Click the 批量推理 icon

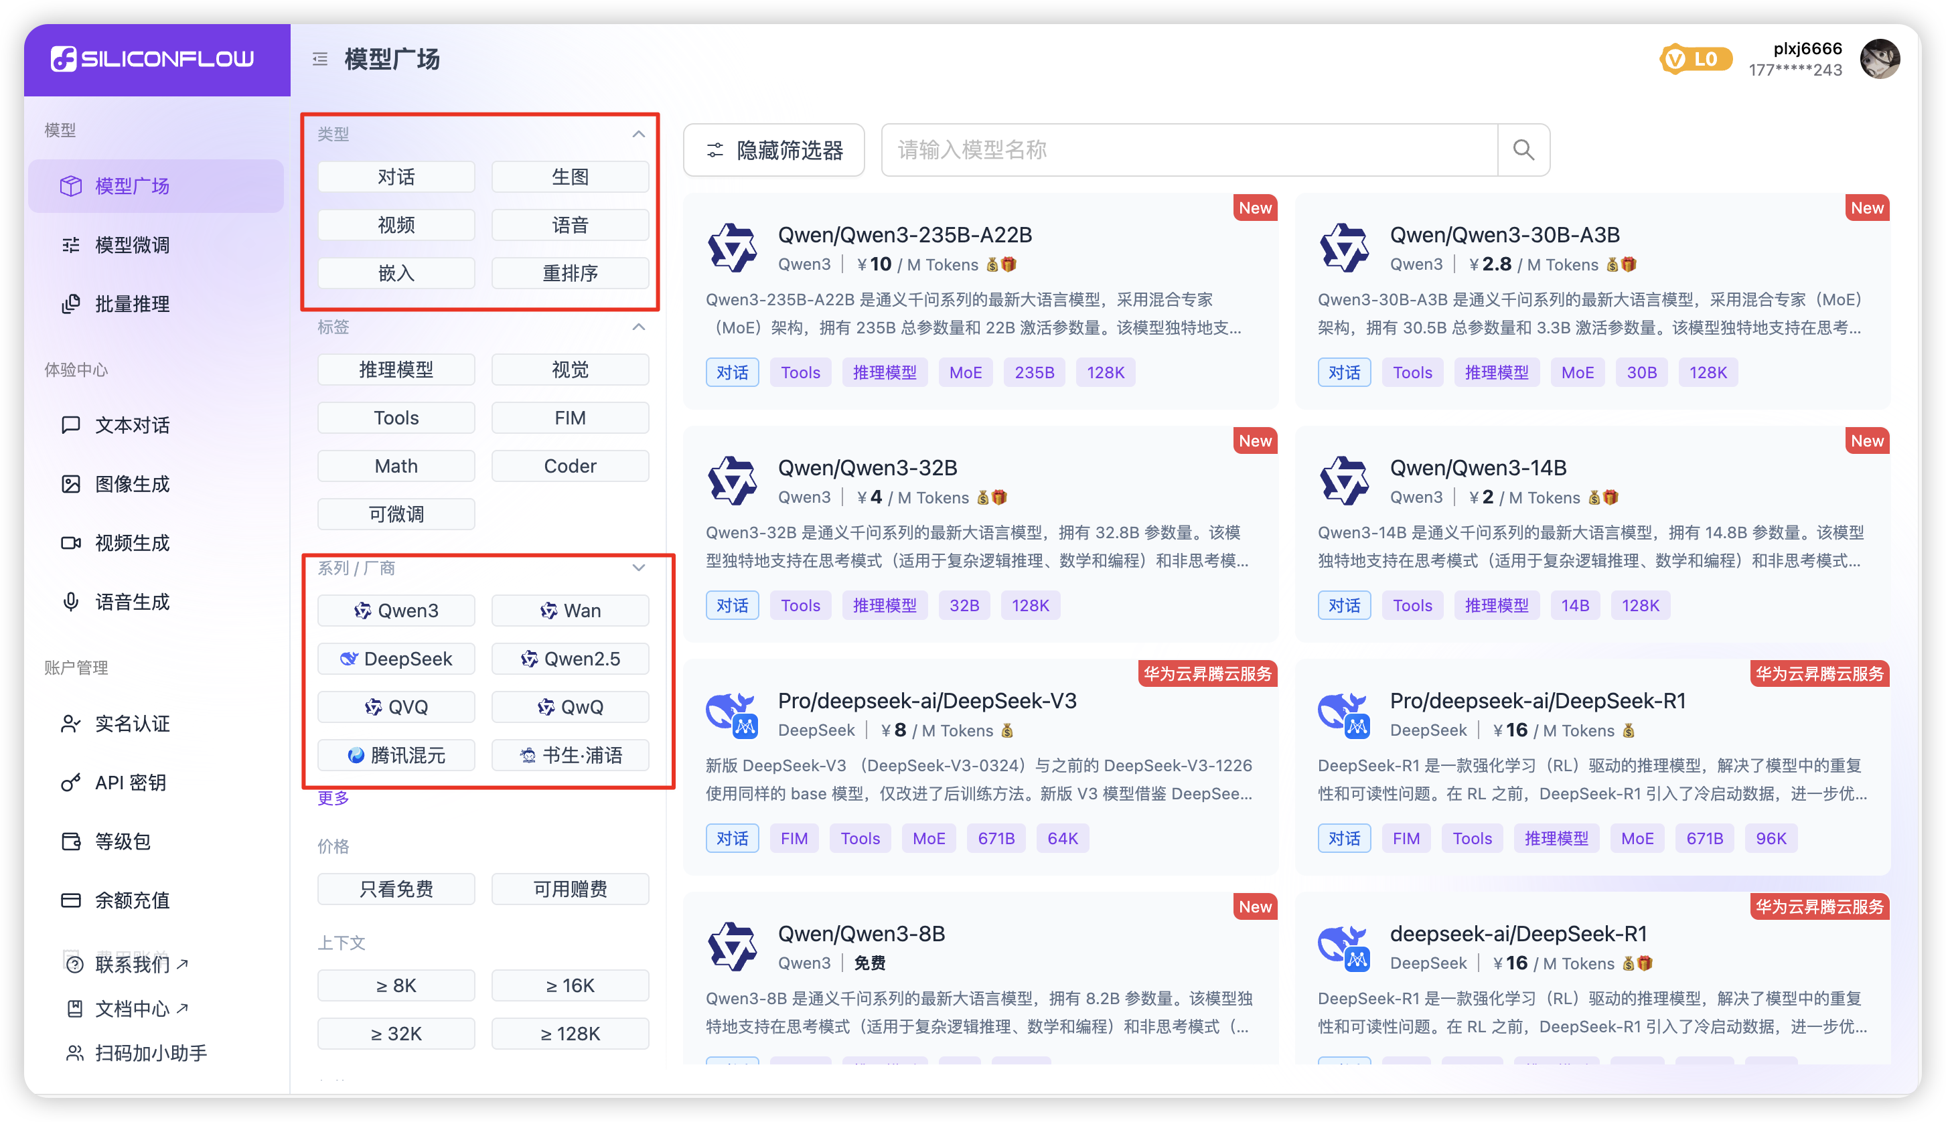(x=71, y=304)
